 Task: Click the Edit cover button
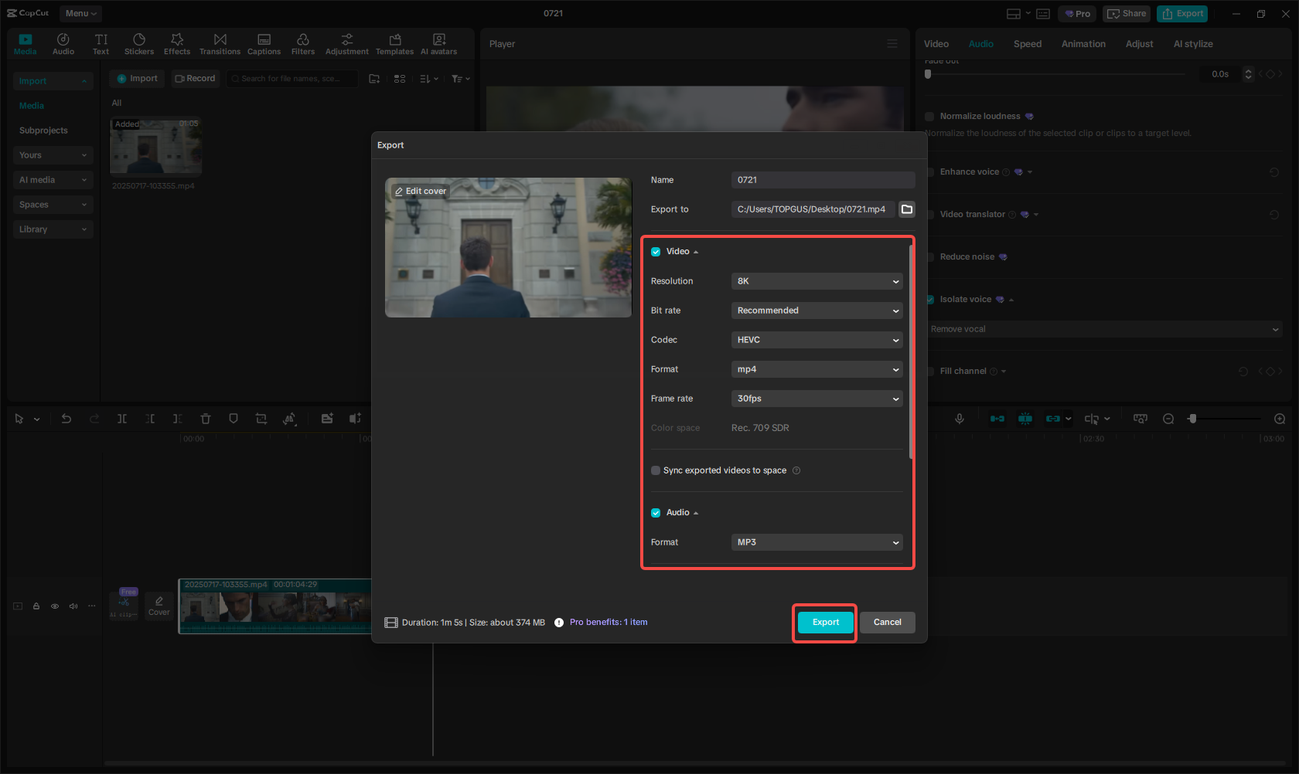(420, 191)
